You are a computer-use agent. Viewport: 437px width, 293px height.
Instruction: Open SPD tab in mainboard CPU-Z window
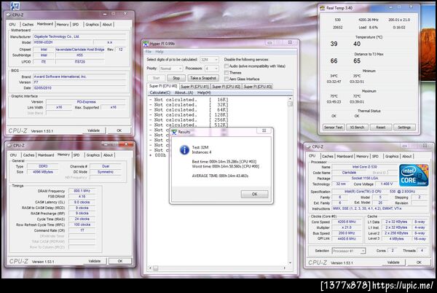[76, 25]
